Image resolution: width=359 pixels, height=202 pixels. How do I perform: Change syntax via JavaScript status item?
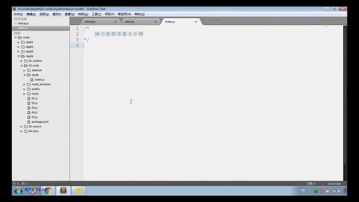point(334,184)
